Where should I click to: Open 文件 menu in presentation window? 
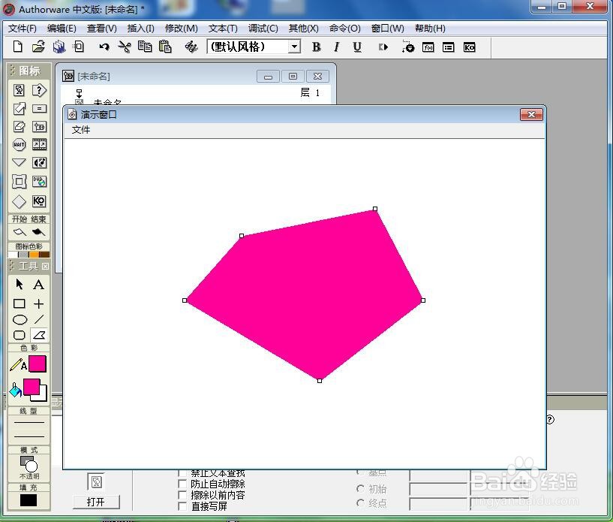point(81,129)
